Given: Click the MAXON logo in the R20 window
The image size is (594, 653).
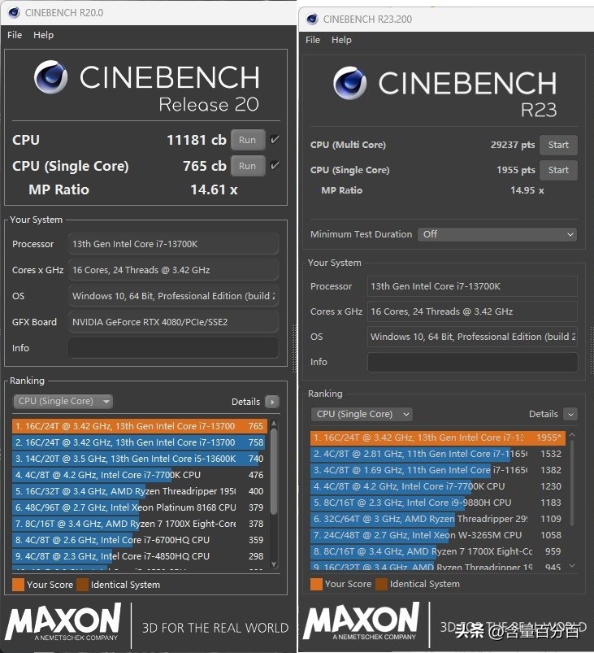Looking at the screenshot, I should 63,622.
